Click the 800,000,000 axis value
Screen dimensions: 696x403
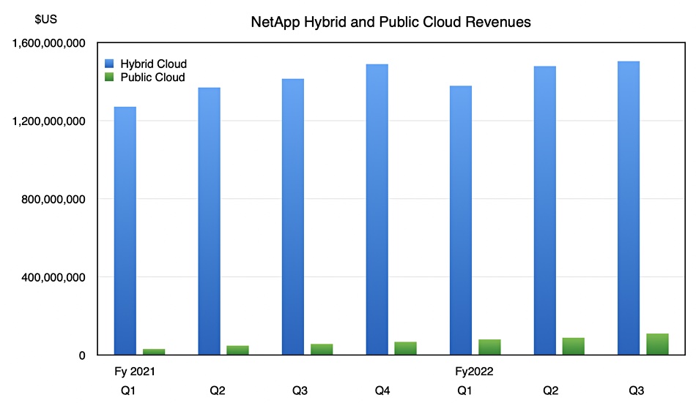pos(53,199)
